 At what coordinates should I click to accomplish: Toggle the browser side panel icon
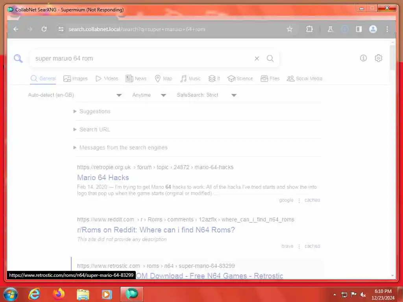point(359,29)
